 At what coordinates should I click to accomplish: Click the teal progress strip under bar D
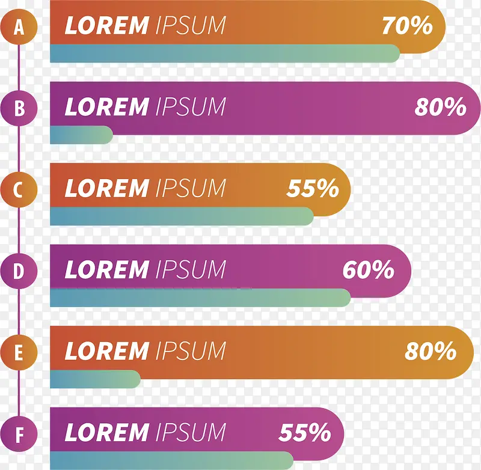pyautogui.click(x=200, y=298)
